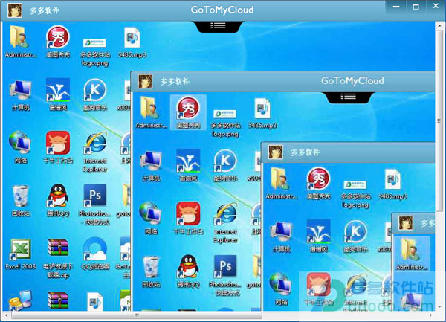Click 多多软件 name in the third nested window
This screenshot has width=446, height=322.
[x=306, y=152]
